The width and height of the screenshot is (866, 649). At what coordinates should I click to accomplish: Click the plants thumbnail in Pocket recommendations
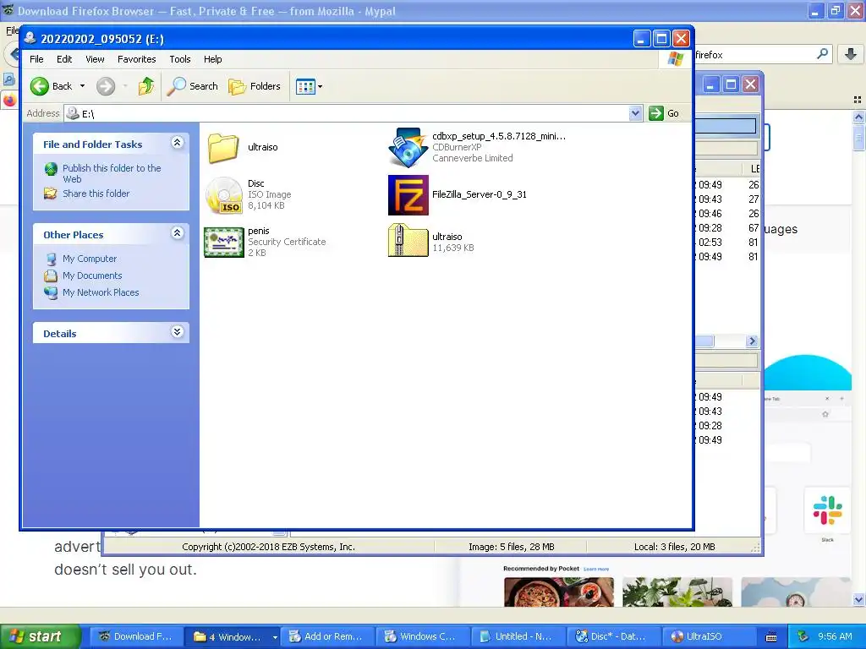677,592
